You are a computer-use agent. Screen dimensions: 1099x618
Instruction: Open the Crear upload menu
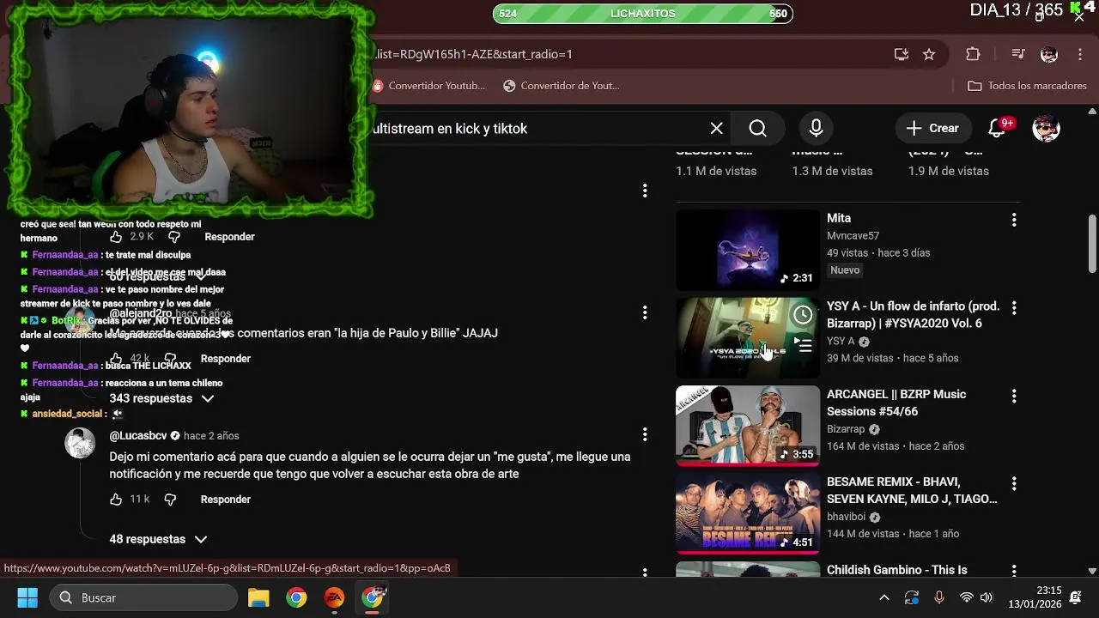tap(932, 128)
